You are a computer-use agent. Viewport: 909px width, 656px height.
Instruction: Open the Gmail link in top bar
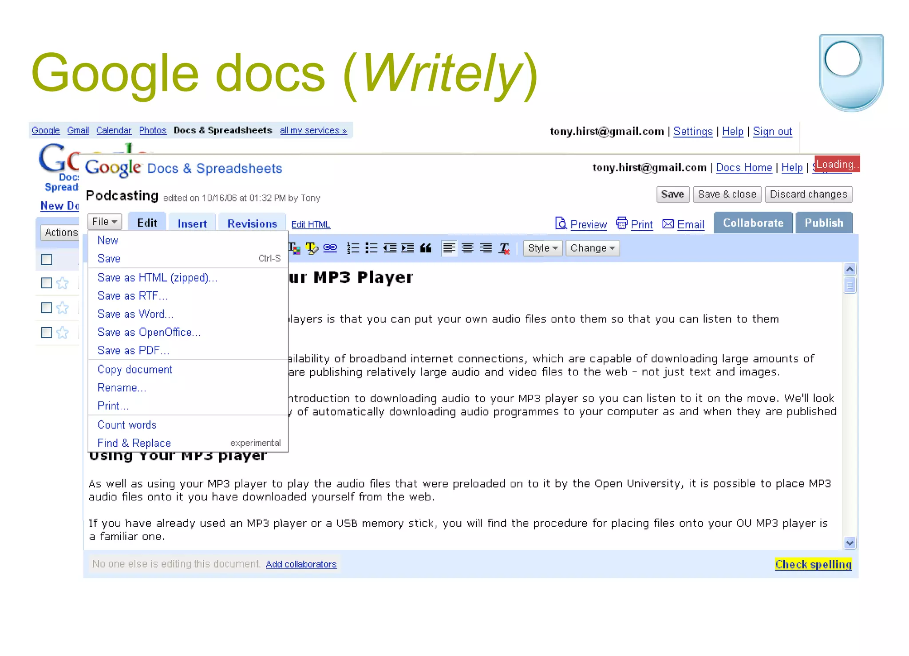(78, 130)
